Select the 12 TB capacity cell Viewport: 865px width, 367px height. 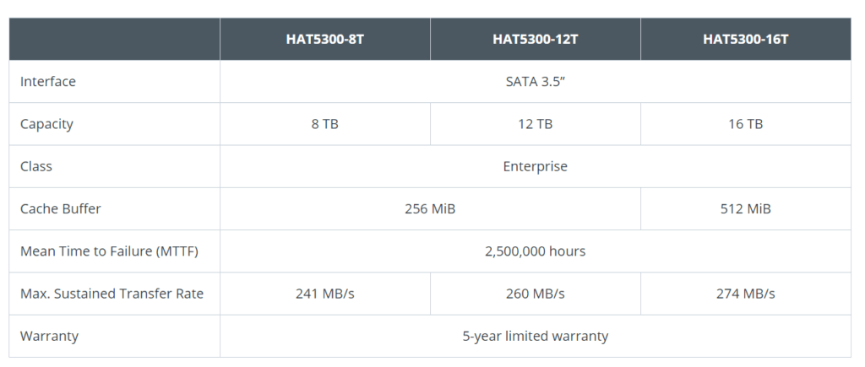(535, 124)
